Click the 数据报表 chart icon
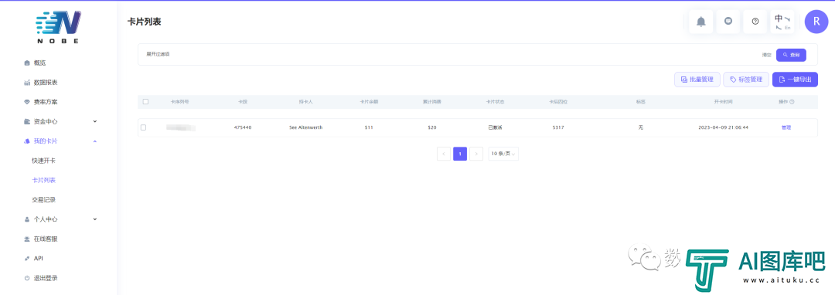Image resolution: width=835 pixels, height=295 pixels. pyautogui.click(x=27, y=83)
